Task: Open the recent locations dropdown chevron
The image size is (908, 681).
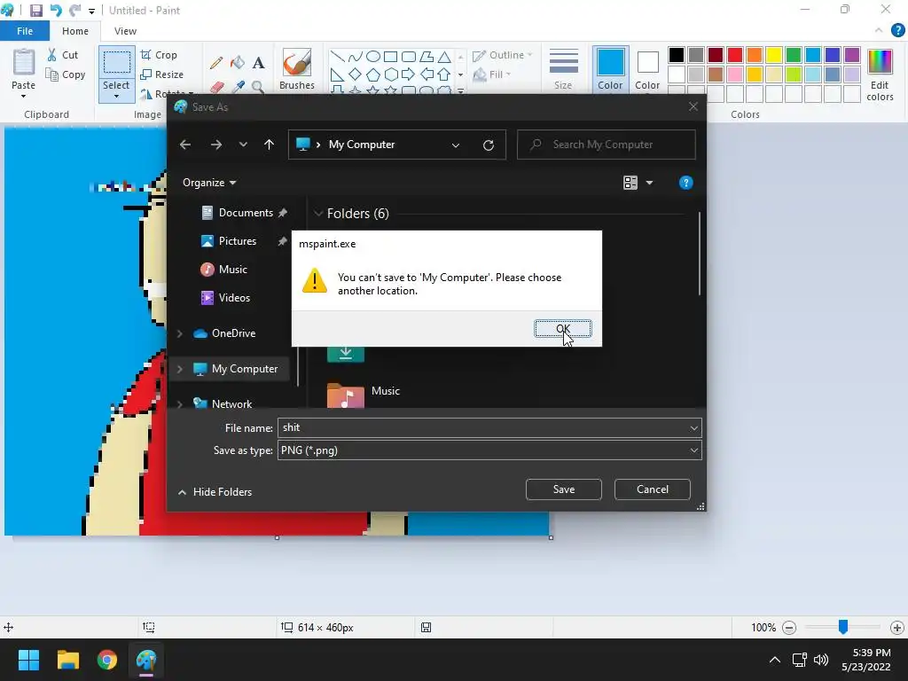Action: (243, 145)
